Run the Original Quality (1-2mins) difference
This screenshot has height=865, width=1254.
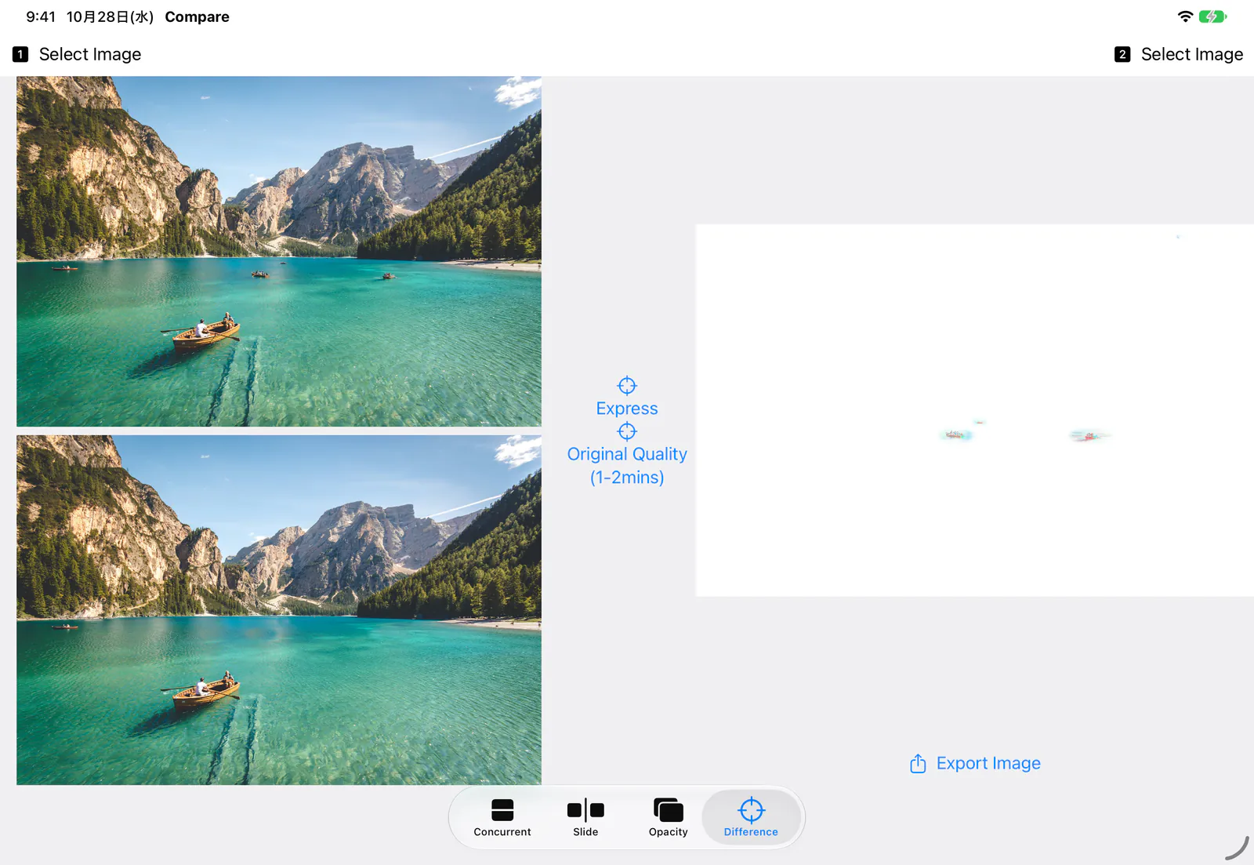pyautogui.click(x=627, y=456)
